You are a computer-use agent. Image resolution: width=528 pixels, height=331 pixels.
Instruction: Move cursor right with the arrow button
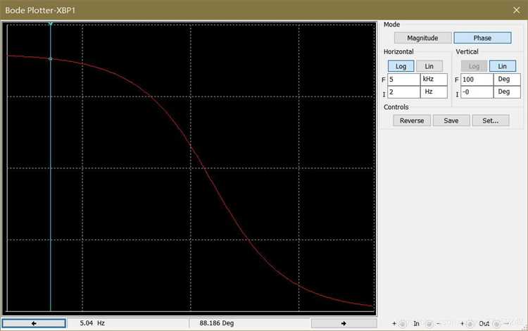click(x=344, y=323)
